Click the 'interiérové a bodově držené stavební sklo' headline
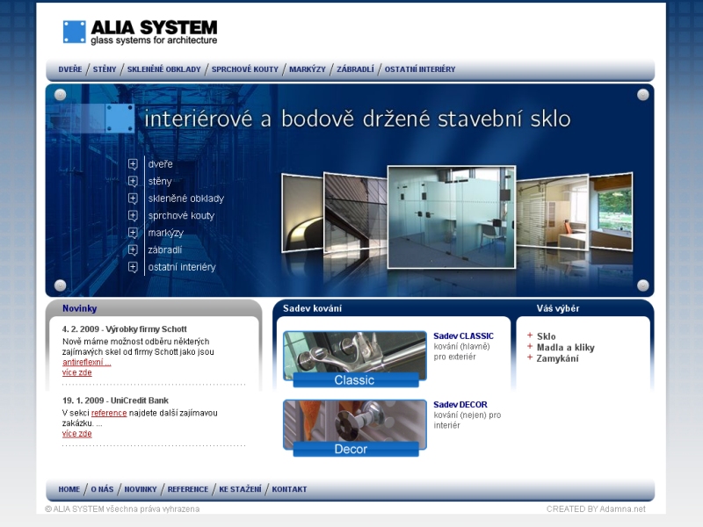Screen dimensions: 703x527 (x=358, y=119)
